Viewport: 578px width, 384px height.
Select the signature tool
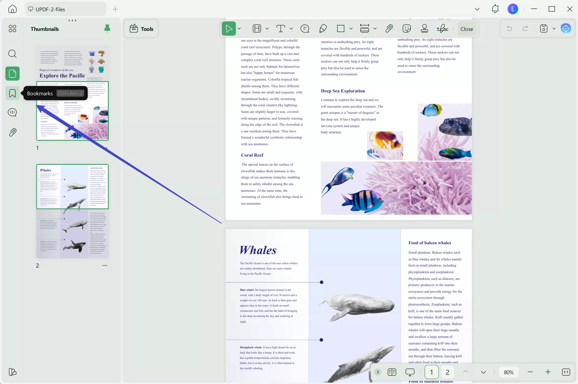click(x=442, y=29)
